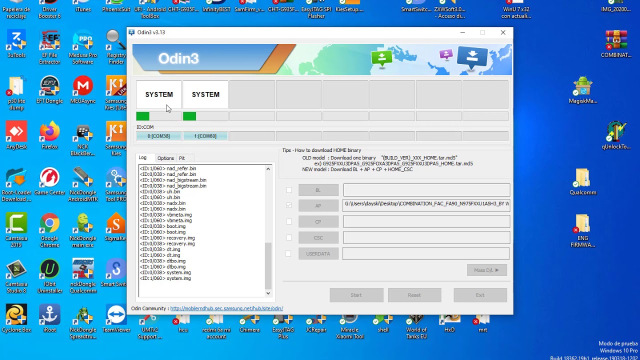Viewport: 640px width, 360px height.
Task: Open Camtasia Studio 8 shortcut
Action: (x=16, y=277)
